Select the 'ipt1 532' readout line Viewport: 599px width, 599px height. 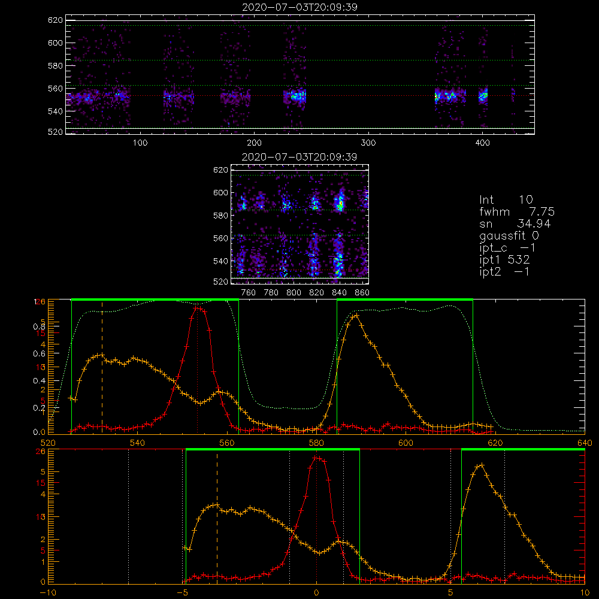click(x=504, y=260)
